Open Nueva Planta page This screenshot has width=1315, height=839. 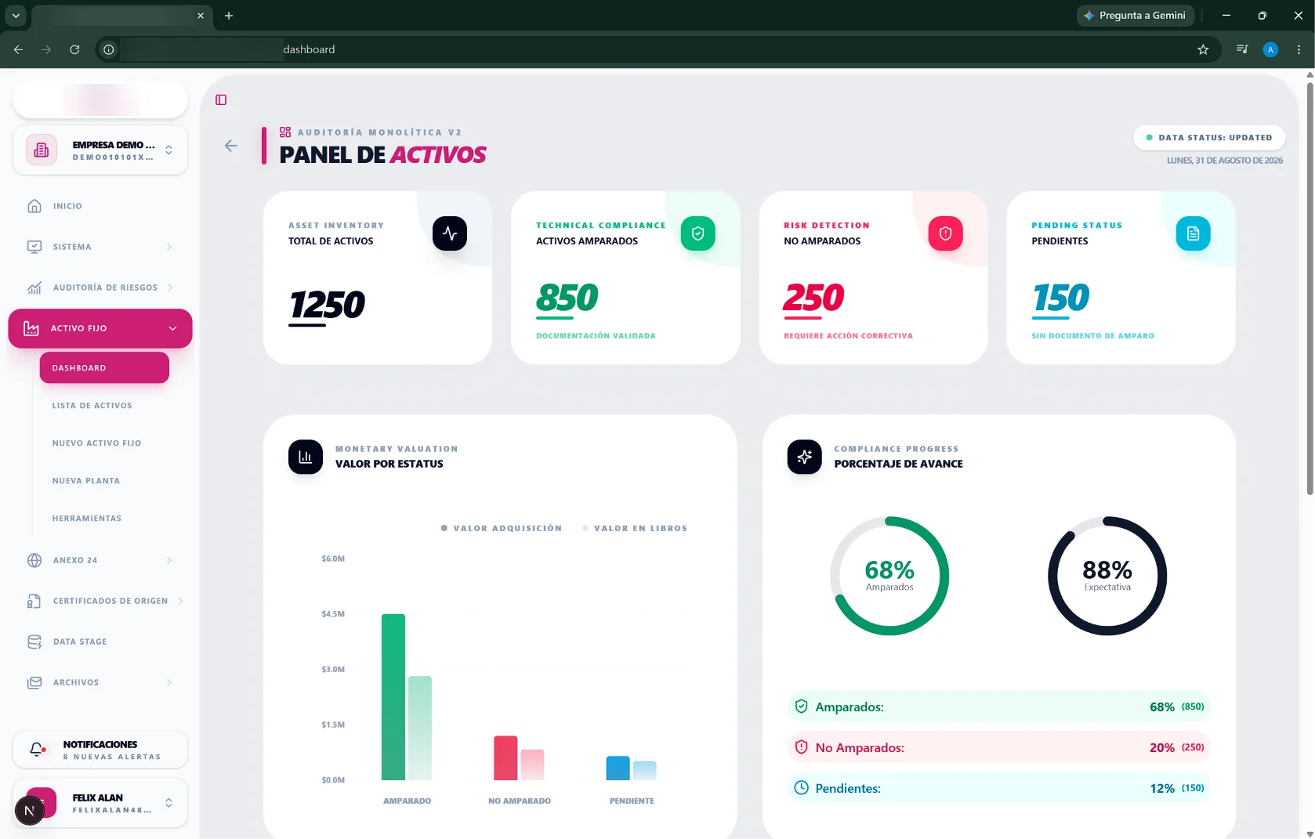point(86,481)
